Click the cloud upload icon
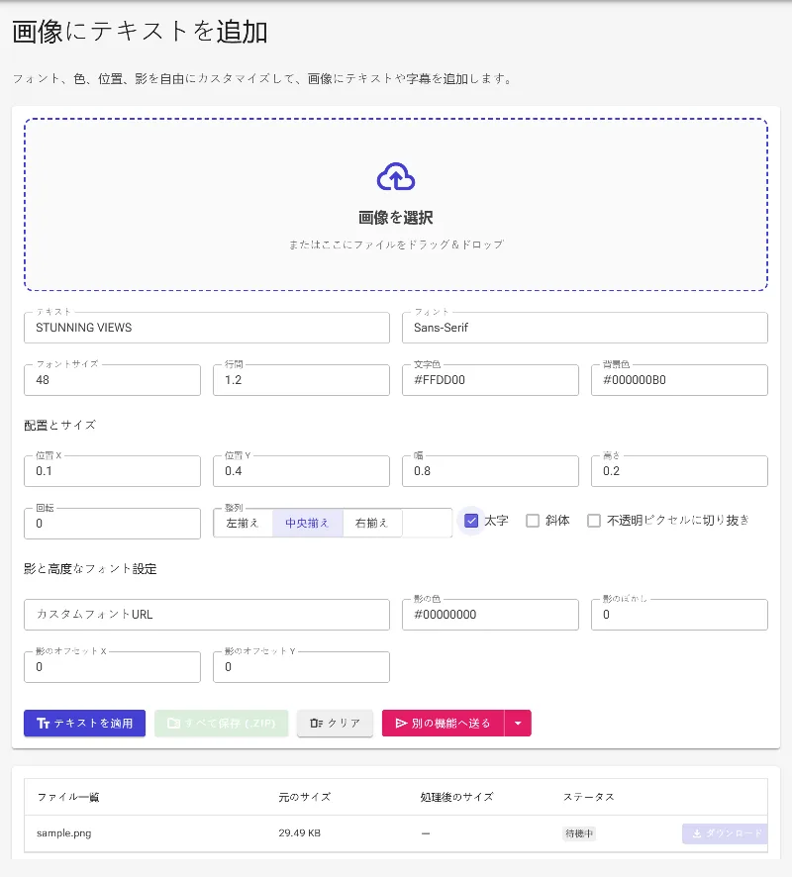The width and height of the screenshot is (792, 877). [395, 177]
